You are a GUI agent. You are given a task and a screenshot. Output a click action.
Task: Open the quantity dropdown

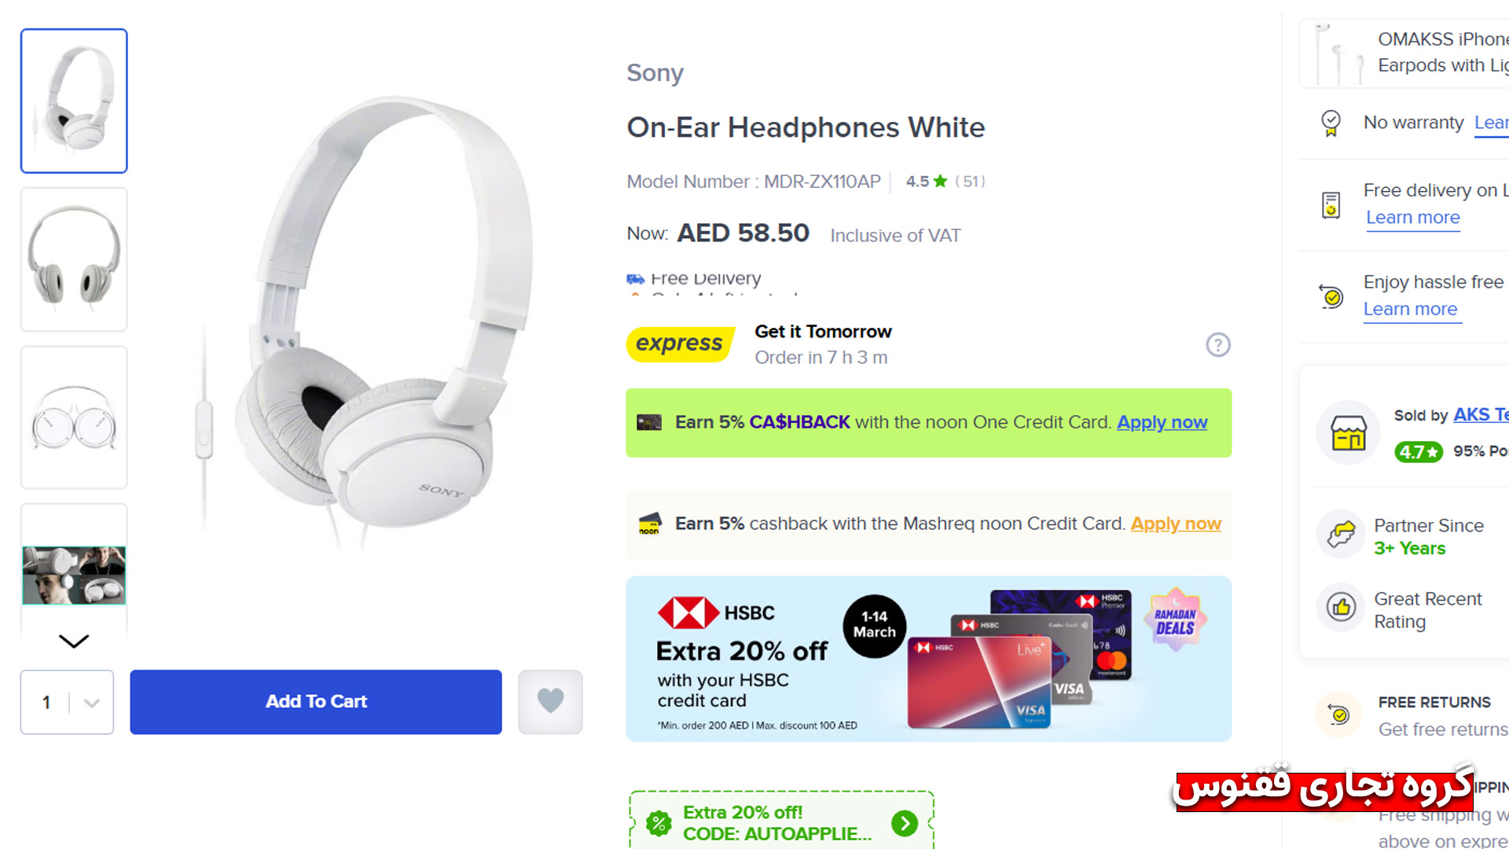67,702
